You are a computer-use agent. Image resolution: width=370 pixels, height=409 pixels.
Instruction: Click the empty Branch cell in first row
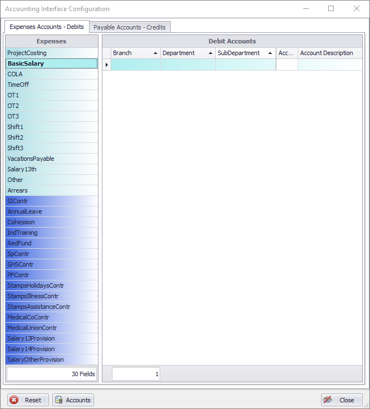point(136,65)
